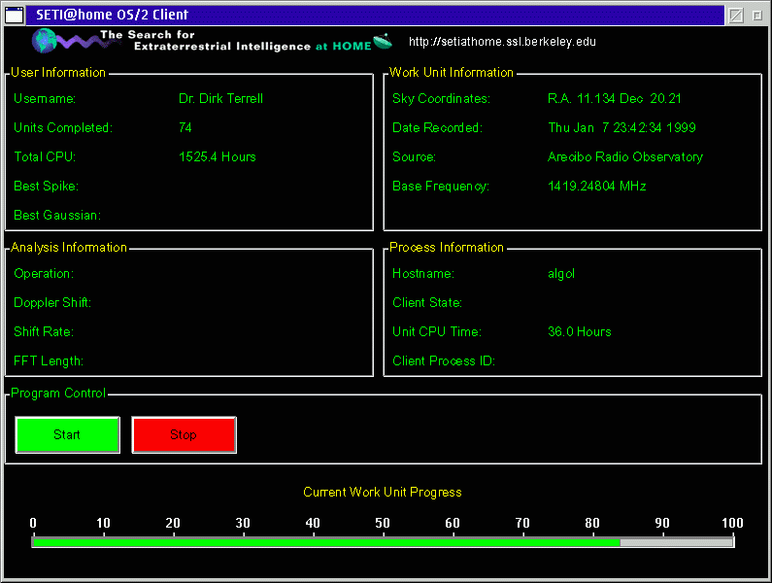This screenshot has width=772, height=583.
Task: Click the Best Spike label
Action: point(46,187)
